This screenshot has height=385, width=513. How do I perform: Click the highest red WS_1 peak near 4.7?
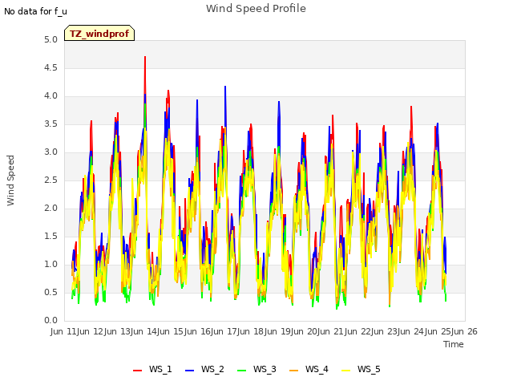click(145, 57)
